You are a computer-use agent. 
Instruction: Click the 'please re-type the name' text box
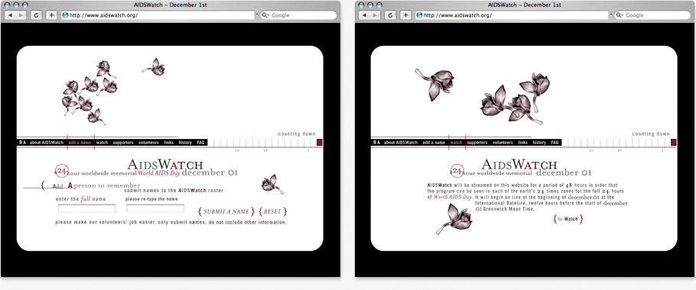[x=155, y=208]
